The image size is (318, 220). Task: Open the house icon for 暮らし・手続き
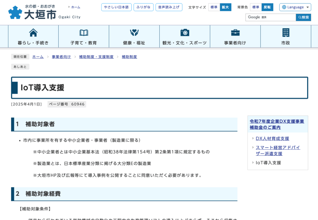33,33
